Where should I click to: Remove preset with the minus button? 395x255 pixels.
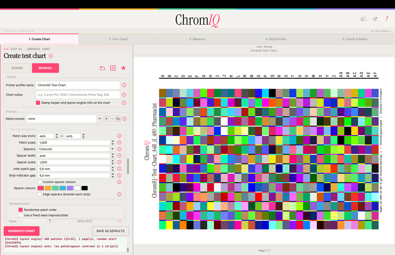point(112,119)
